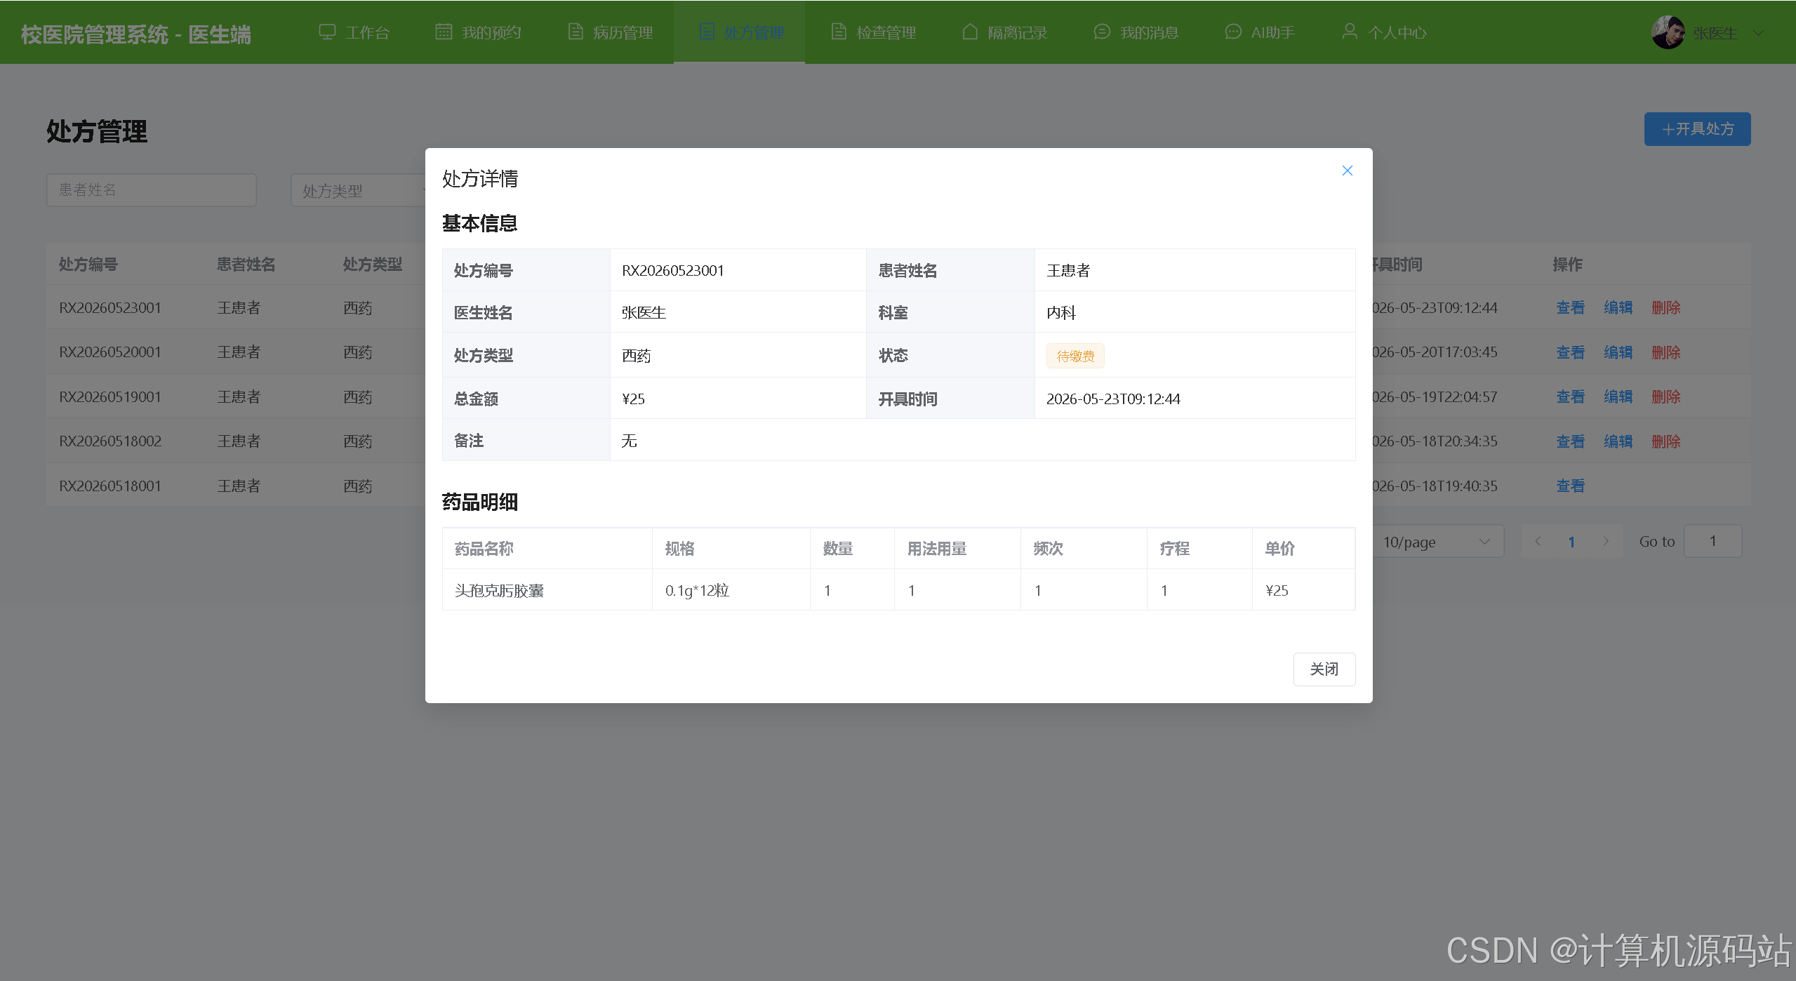This screenshot has height=981, width=1796.
Task: Click 删除 for the 2026-05-23T09:12:44 row
Action: [x=1665, y=307]
